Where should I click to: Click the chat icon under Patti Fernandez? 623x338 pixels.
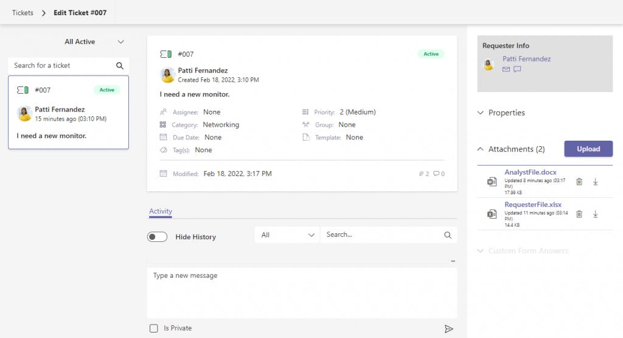[x=517, y=69]
